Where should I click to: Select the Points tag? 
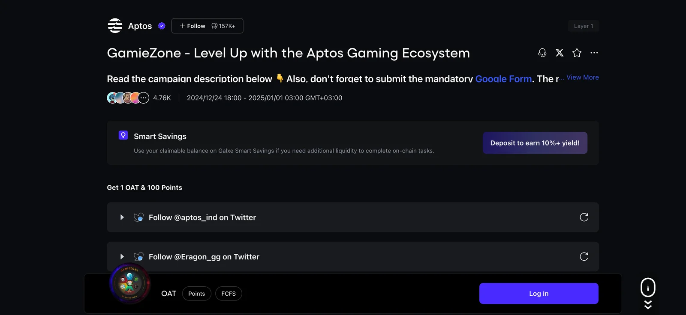pos(197,294)
